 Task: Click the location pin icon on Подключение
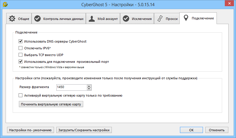(x=186, y=18)
